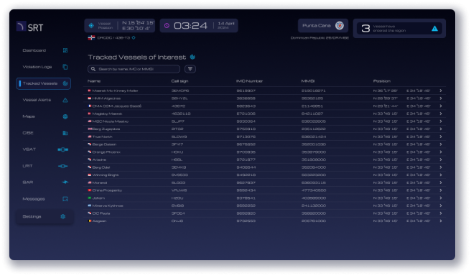Expand the Aegean row chevron
The image size is (471, 276).
pyautogui.click(x=441, y=221)
